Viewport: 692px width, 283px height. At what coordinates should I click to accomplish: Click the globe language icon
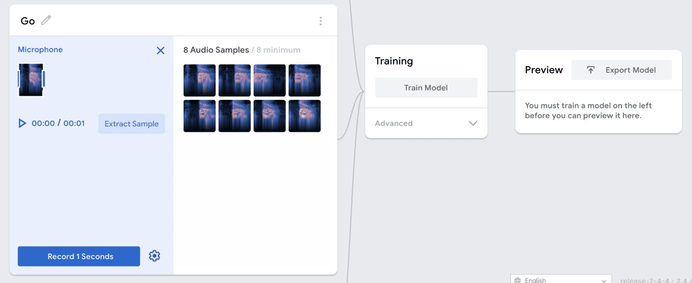[518, 280]
